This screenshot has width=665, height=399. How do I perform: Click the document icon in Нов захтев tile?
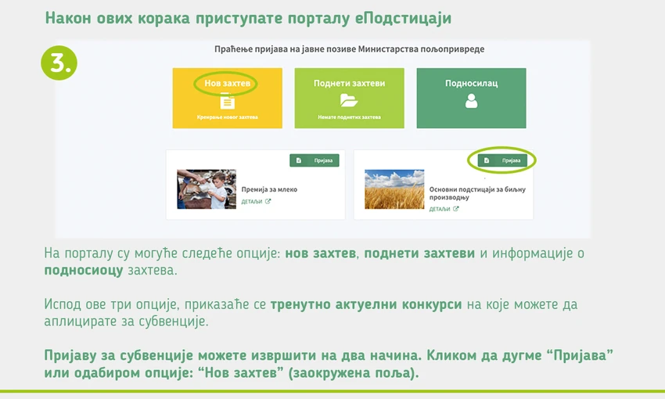pyautogui.click(x=228, y=102)
